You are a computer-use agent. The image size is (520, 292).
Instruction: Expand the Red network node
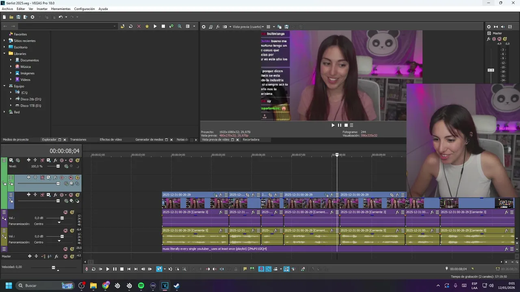4,112
